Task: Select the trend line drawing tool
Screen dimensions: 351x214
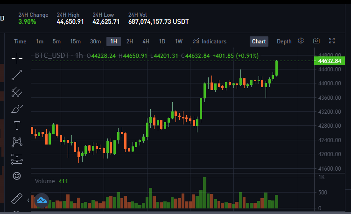Action: 17,75
